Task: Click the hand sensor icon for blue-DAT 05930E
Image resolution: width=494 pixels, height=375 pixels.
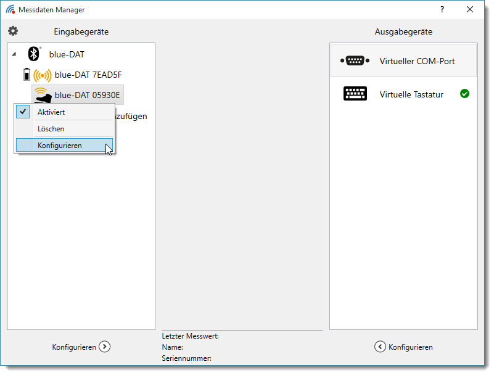Action: pos(42,94)
